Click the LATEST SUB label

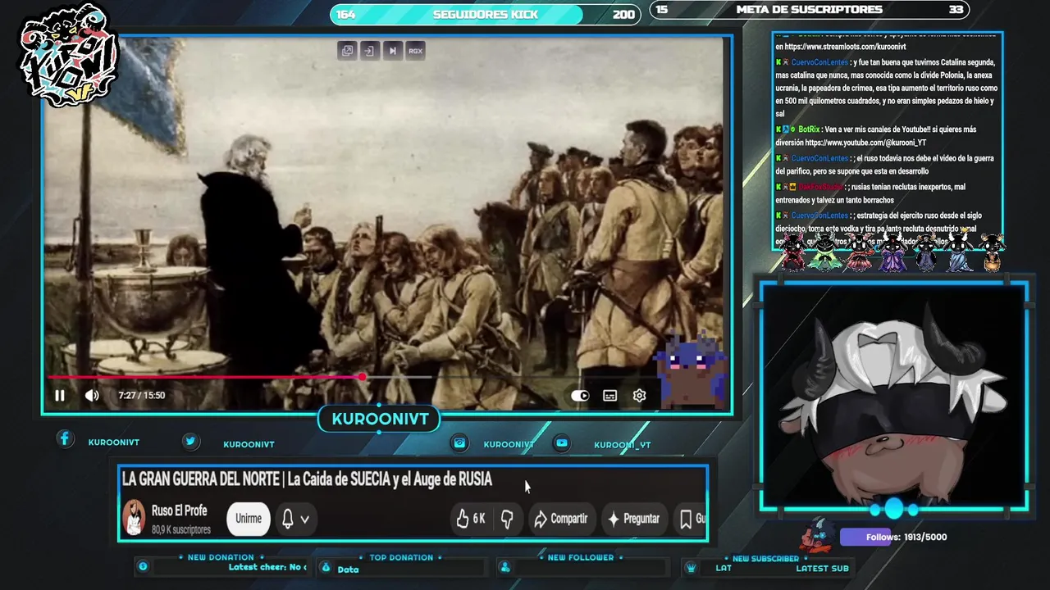[x=822, y=568]
